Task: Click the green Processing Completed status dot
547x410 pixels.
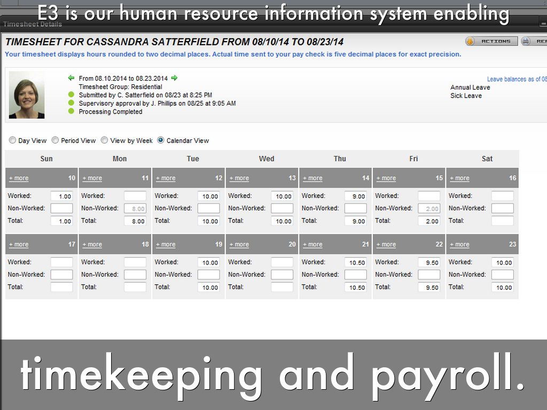Action: pyautogui.click(x=71, y=112)
